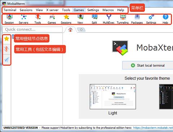This screenshot has width=173, height=132.
Task: Click the Packages toolbar icon
Action: pyautogui.click(x=137, y=19)
